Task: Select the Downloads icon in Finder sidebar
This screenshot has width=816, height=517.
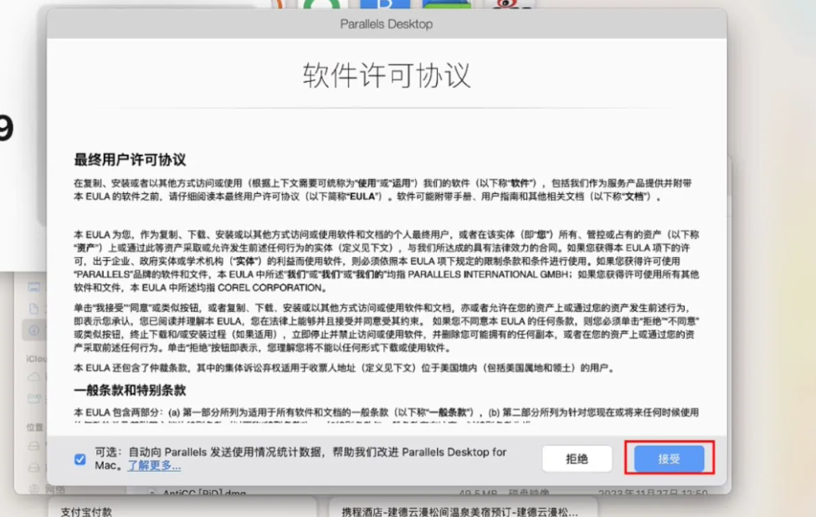Action: (x=34, y=330)
